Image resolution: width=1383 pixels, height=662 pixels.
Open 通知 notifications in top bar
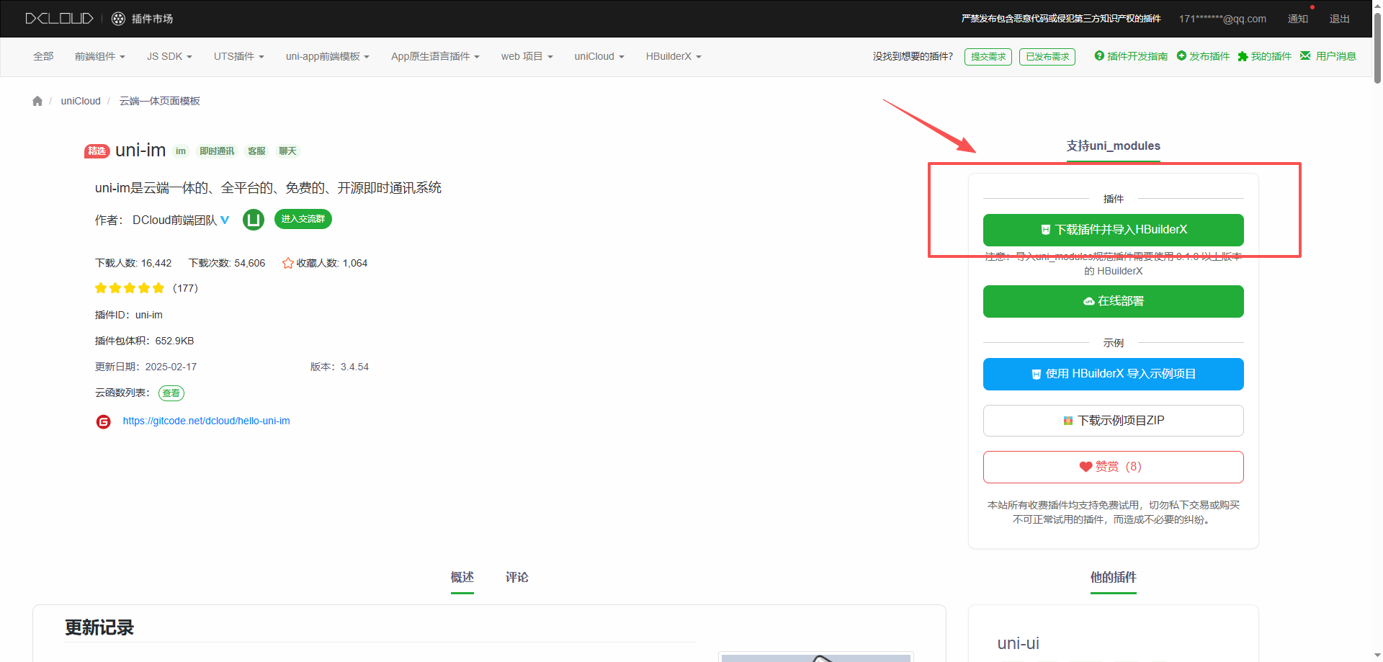click(1298, 19)
